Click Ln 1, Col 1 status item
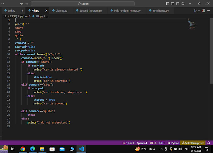The image size is (213, 153). point(128,143)
